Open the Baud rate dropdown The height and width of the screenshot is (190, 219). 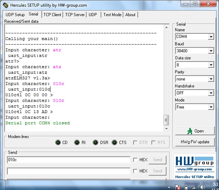point(211,51)
